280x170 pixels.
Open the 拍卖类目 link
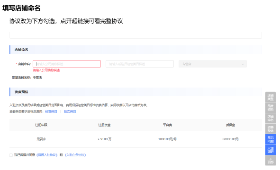tap(70, 111)
